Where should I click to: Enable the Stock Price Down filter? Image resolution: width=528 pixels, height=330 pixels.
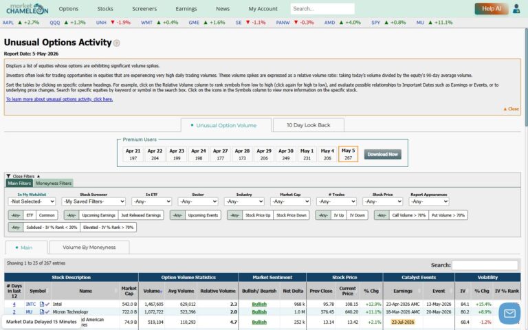tap(291, 215)
